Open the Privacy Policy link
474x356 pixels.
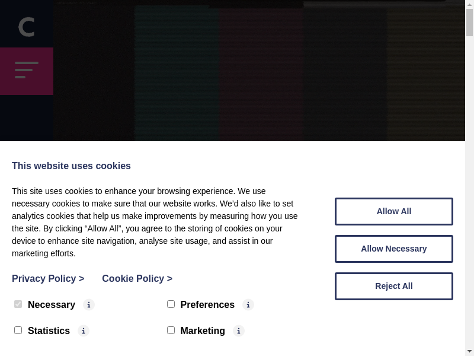[48, 278]
